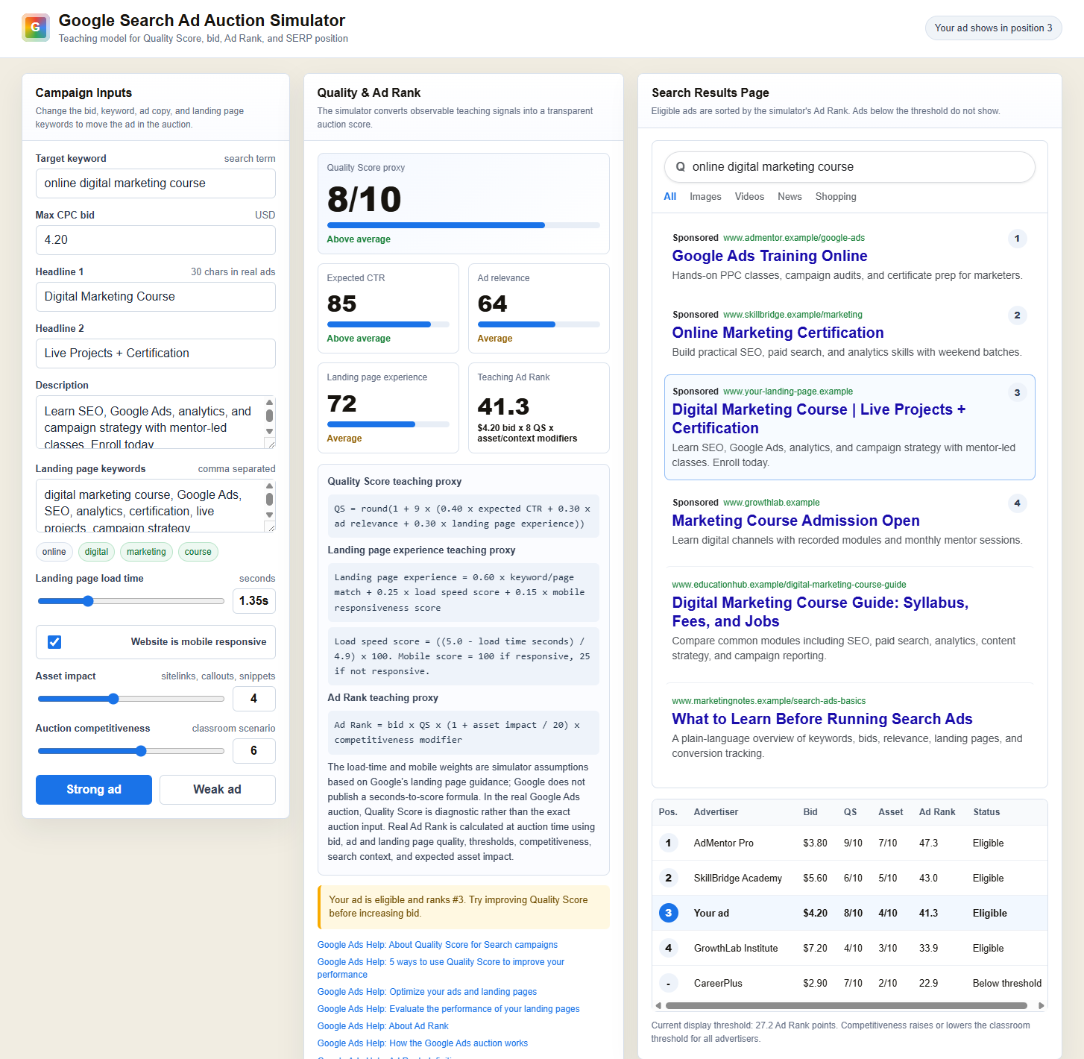This screenshot has height=1059, width=1084.
Task: Click the GrowthLab Institute table row
Action: pos(849,949)
